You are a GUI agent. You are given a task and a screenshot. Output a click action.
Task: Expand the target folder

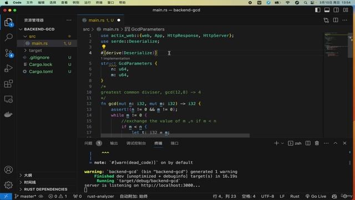pos(25,51)
